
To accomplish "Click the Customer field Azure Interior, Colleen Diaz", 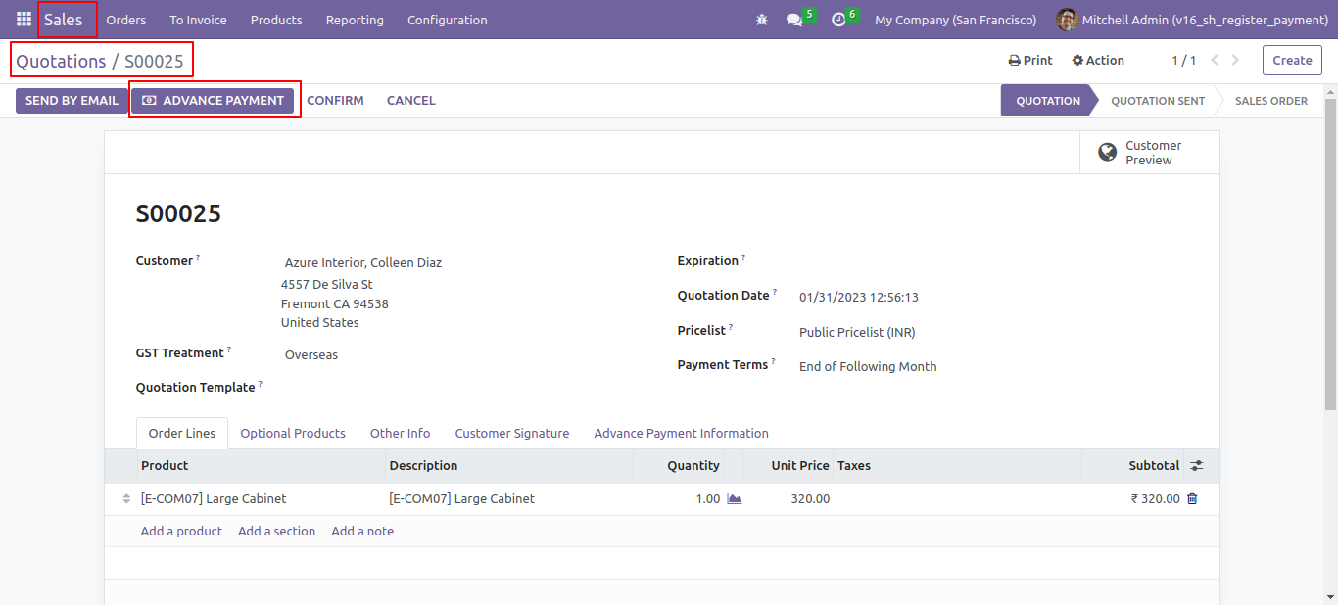I will click(363, 262).
